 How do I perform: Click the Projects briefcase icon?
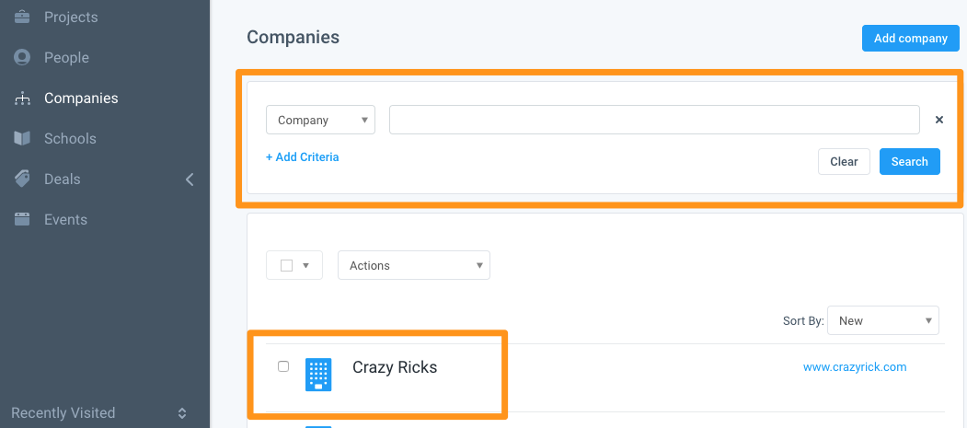[22, 17]
